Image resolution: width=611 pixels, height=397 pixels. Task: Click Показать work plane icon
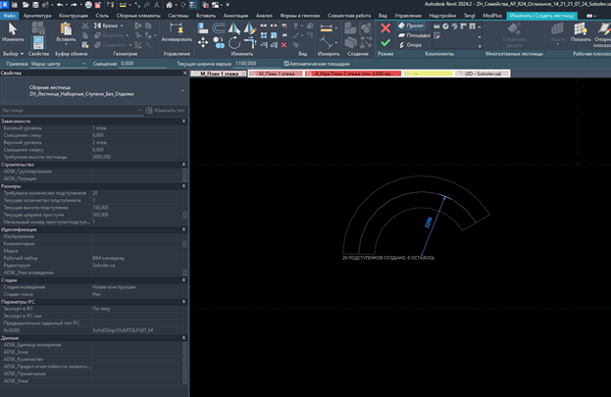[x=581, y=32]
